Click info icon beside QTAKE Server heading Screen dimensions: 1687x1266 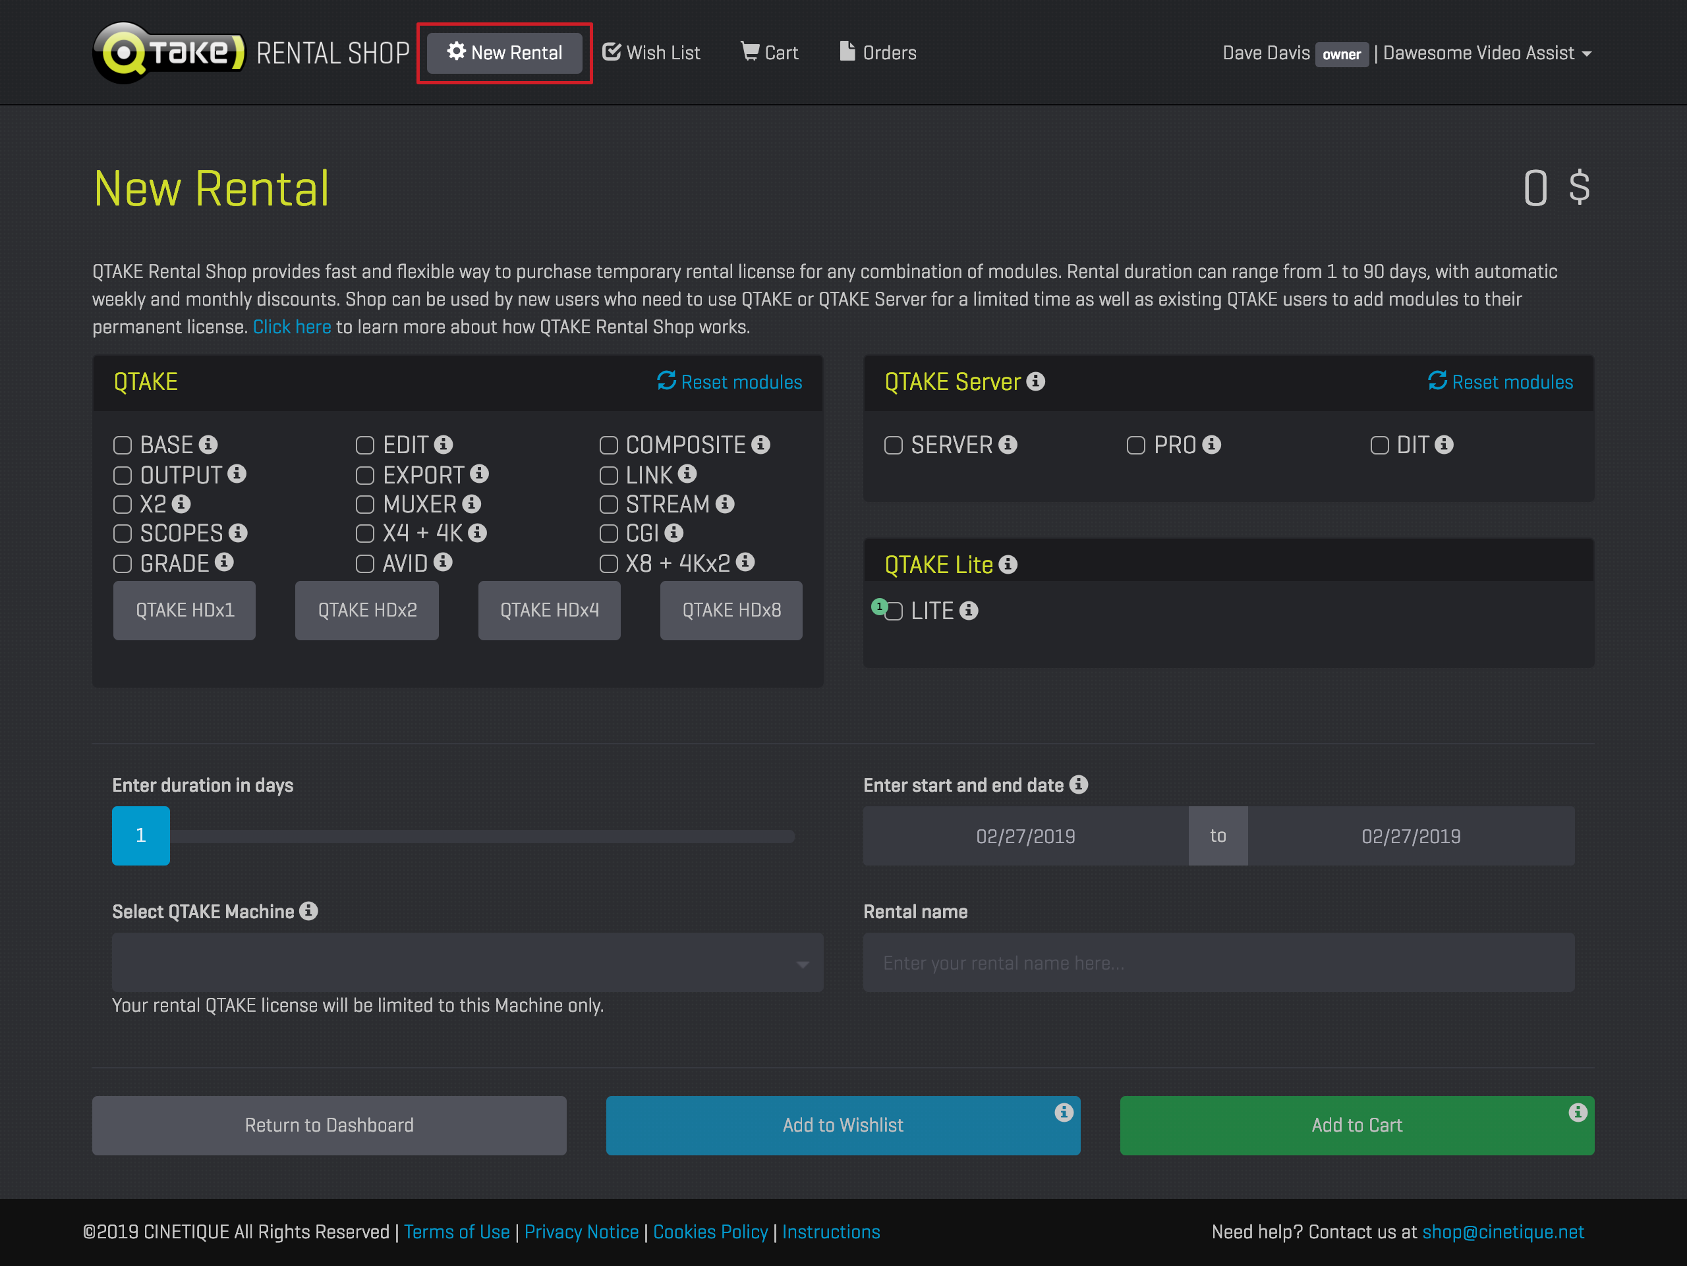click(x=1035, y=381)
